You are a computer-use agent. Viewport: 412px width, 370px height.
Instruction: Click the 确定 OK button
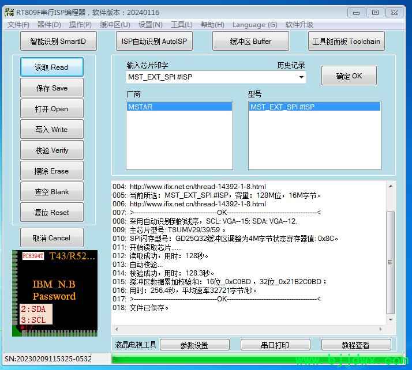tap(349, 76)
